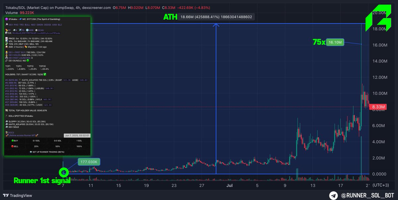This screenshot has height=200, width=398.
Task: Open holder #12 ($52.1K) link
Action: [11, 89]
